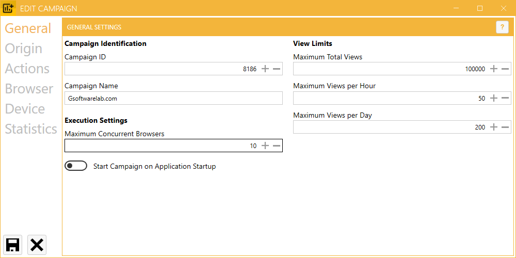Screen dimensions: 516x258
Task: Save the campaign with the floppy disk icon
Action: pos(13,245)
